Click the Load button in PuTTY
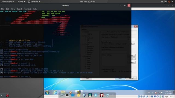The width and height of the screenshot is (175, 98). 132,55
